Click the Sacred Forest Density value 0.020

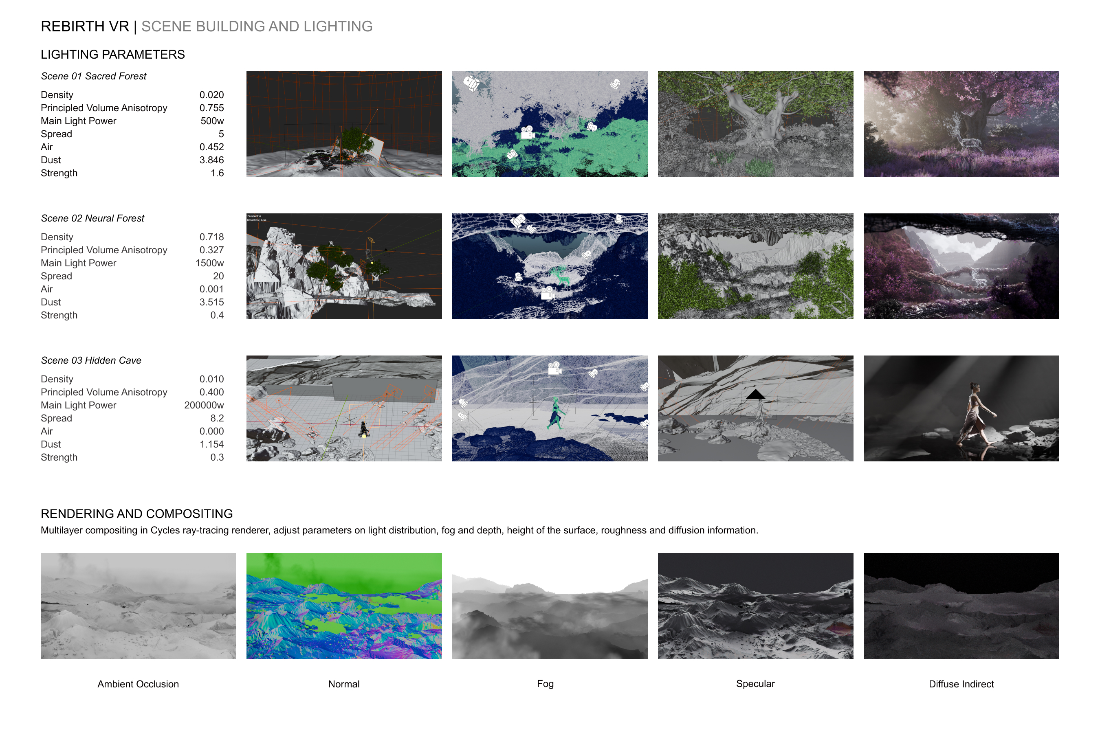[x=211, y=95]
